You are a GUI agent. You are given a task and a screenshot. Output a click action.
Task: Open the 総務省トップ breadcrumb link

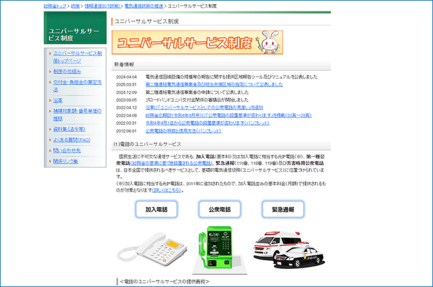tap(55, 6)
